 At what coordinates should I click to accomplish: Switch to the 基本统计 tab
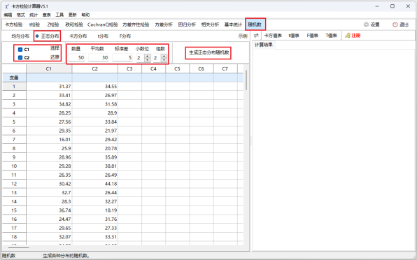pos(233,24)
